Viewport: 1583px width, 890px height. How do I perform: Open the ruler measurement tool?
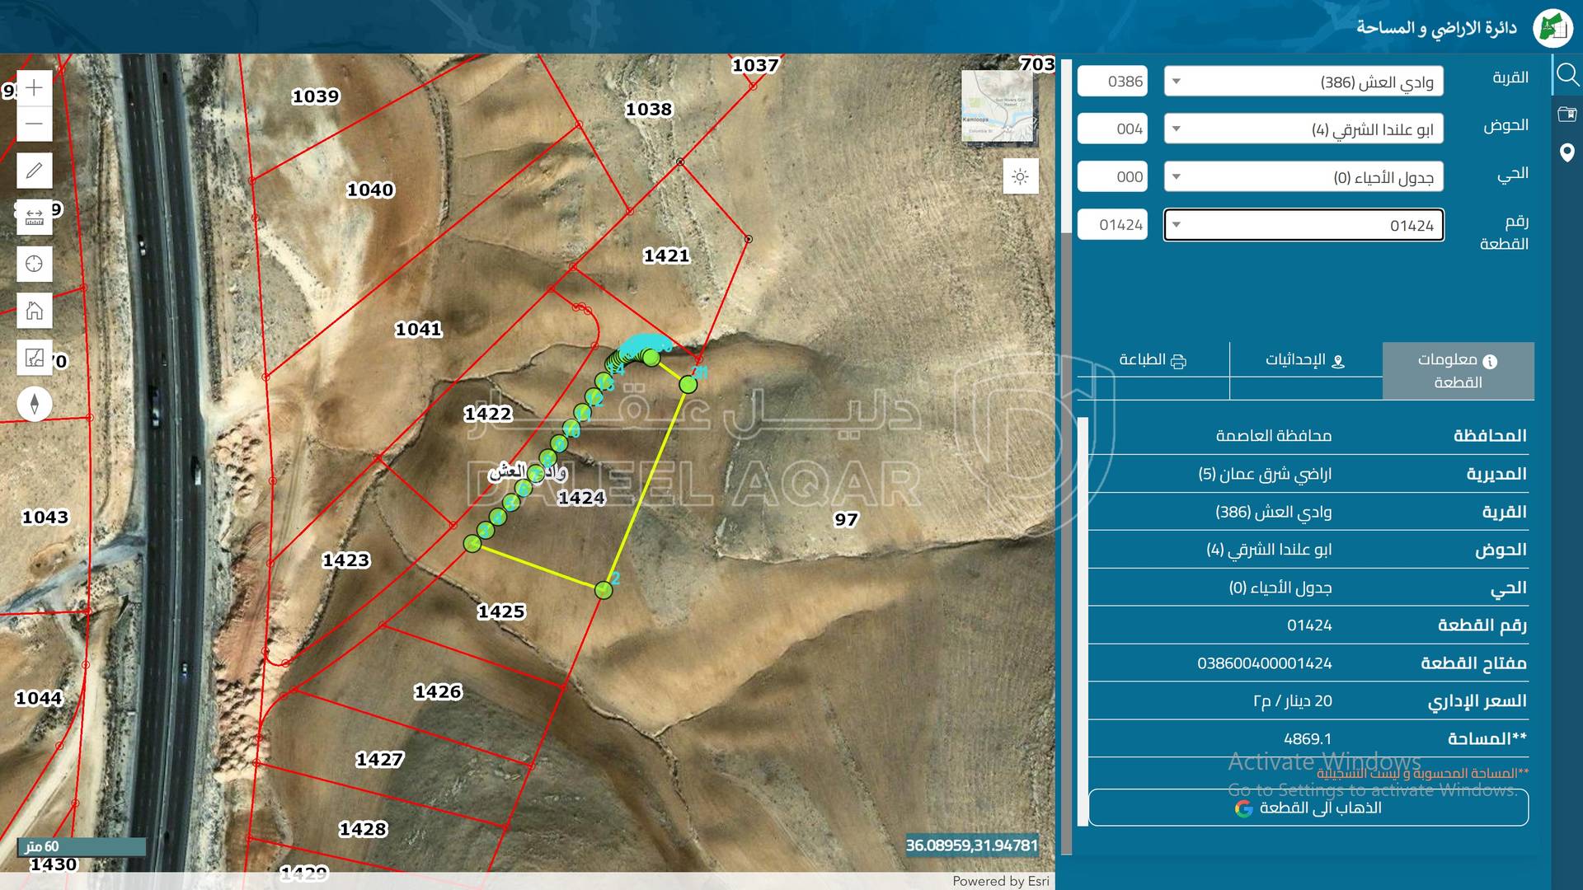(x=34, y=218)
